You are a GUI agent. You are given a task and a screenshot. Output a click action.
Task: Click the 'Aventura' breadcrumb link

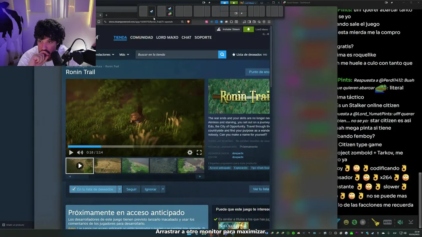96,66
